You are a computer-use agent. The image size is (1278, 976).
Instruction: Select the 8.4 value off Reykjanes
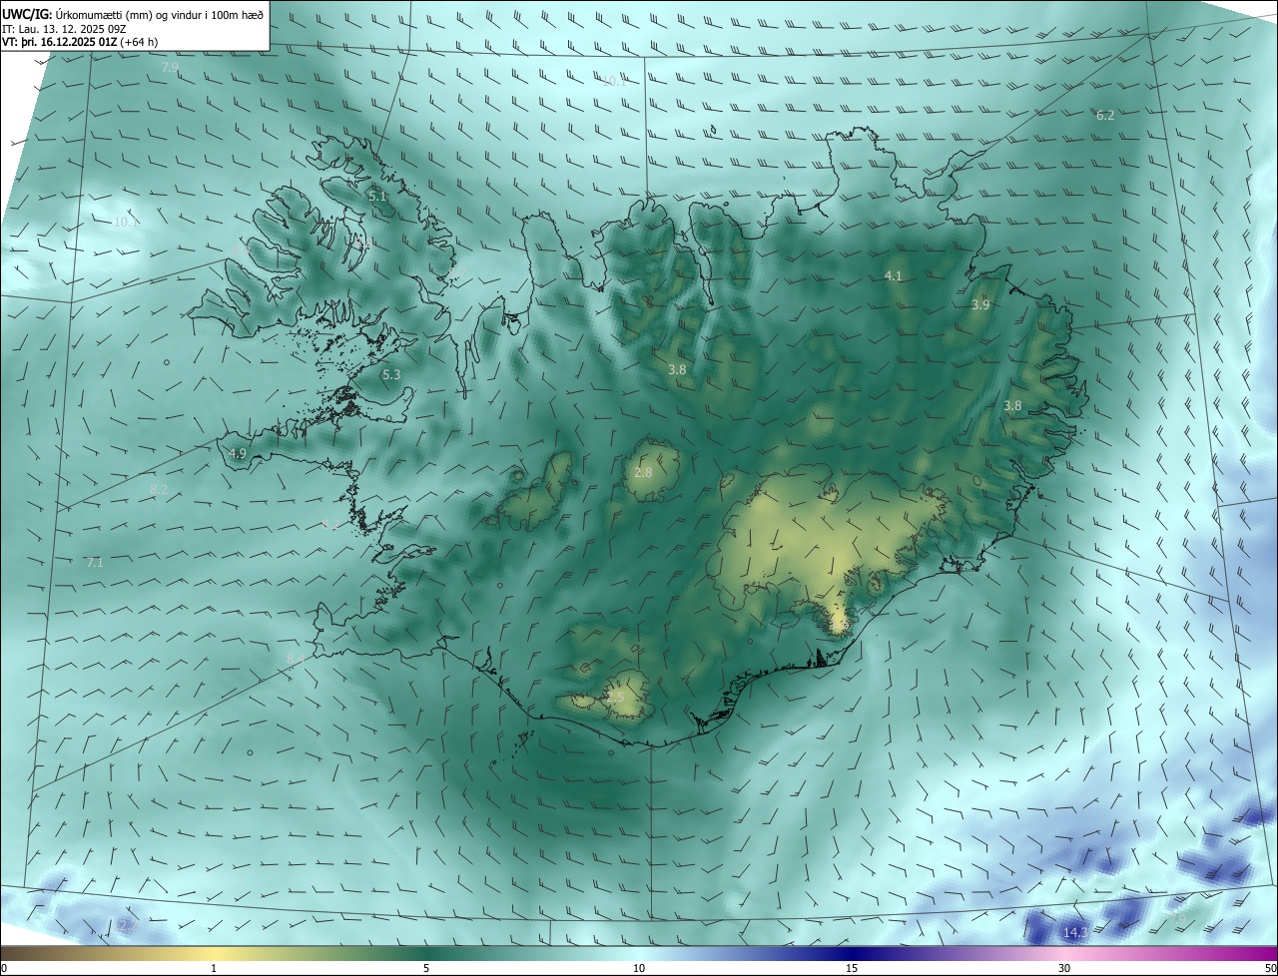click(x=296, y=660)
